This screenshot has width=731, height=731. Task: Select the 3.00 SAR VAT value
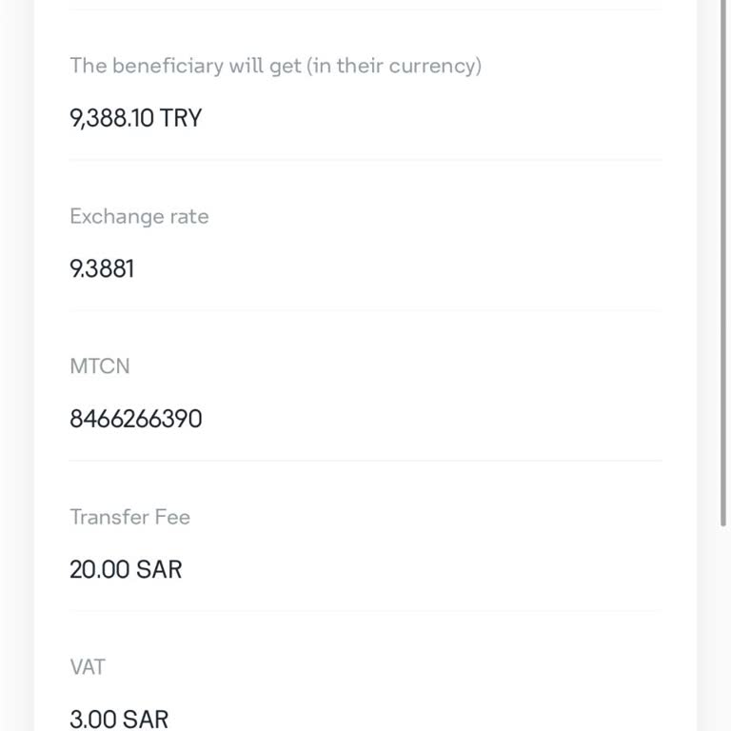119,719
